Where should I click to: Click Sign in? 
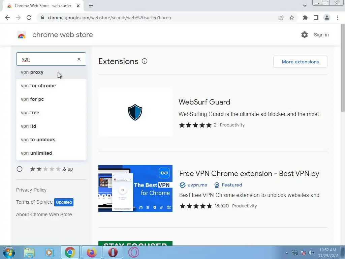tap(321, 35)
